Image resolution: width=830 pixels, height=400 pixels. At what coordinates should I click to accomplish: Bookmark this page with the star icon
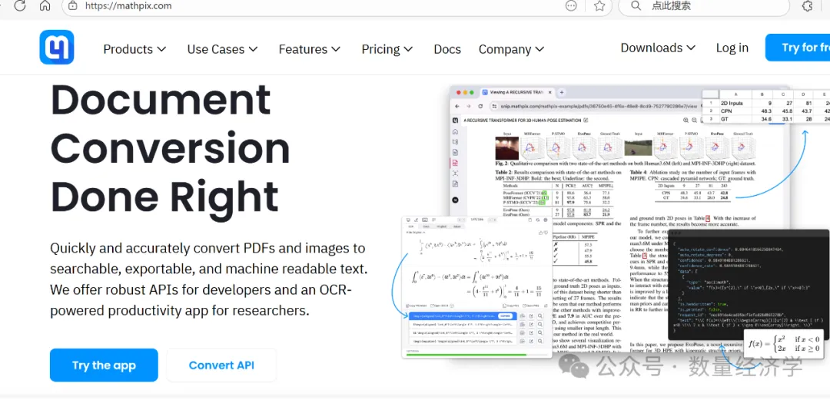[x=599, y=5]
